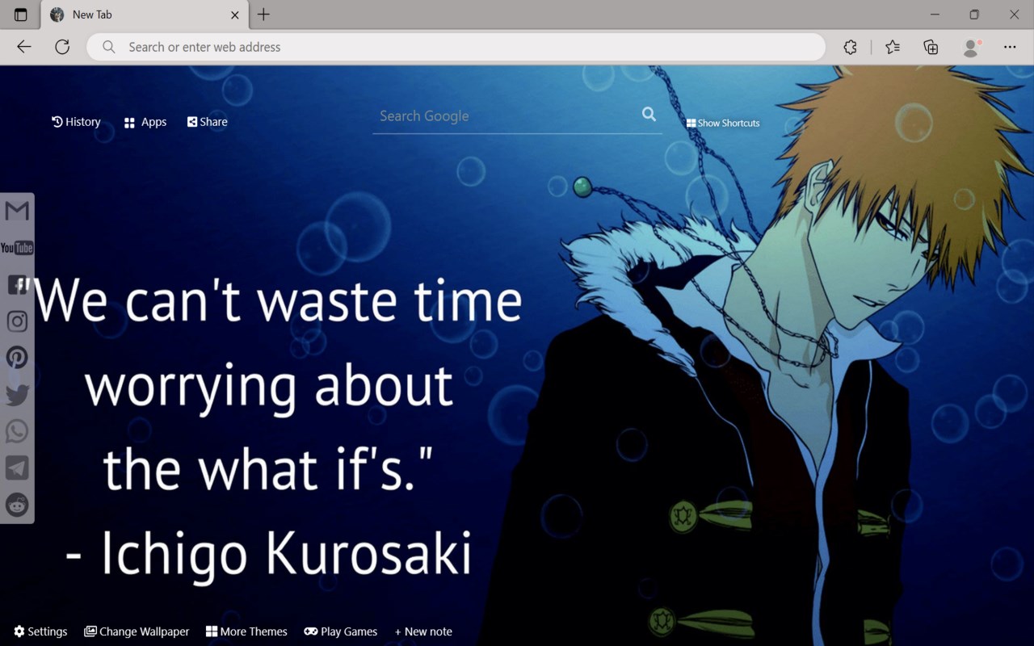Screen dimensions: 1034x646
Task: Click Change Wallpaper
Action: (x=137, y=631)
